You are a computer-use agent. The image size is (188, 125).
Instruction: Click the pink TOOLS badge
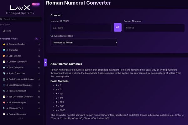point(36,4)
